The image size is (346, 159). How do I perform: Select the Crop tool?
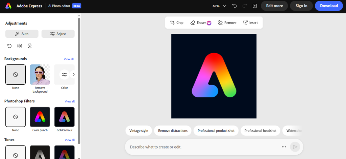point(176,23)
